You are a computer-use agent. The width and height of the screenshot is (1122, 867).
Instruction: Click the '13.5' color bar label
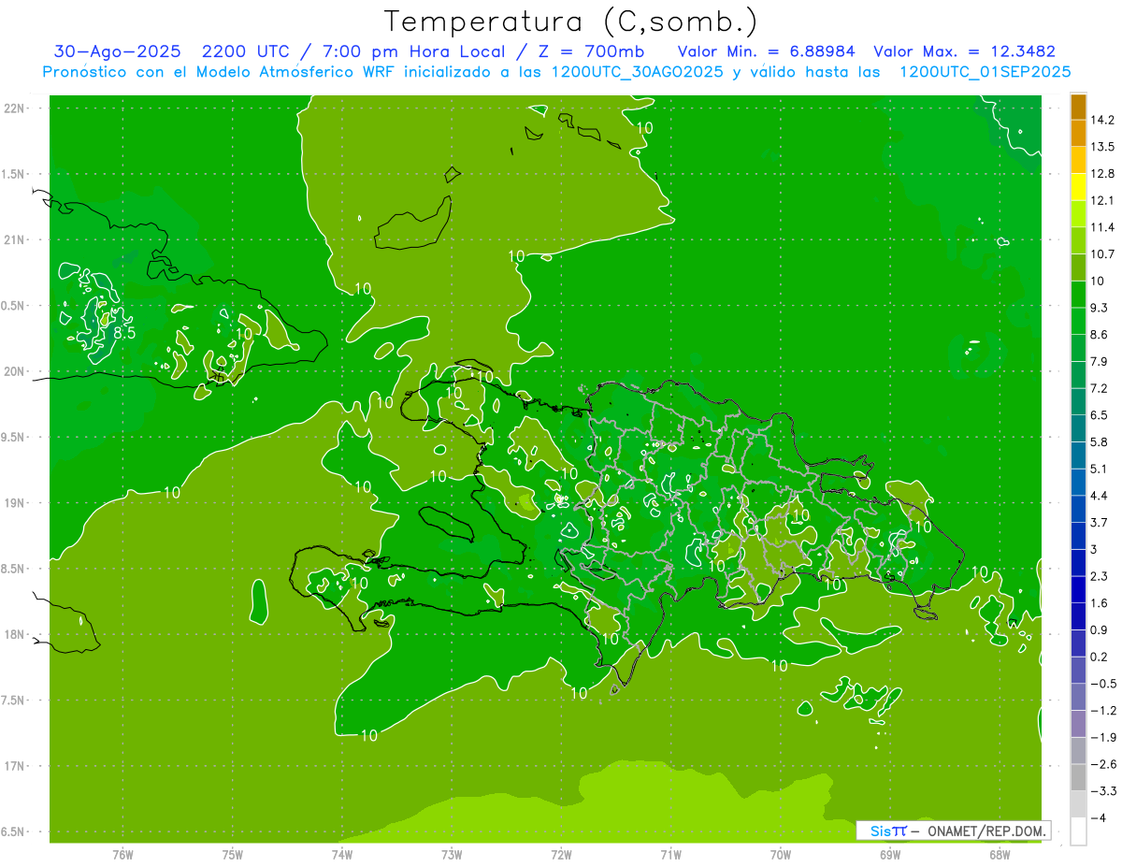[1102, 146]
